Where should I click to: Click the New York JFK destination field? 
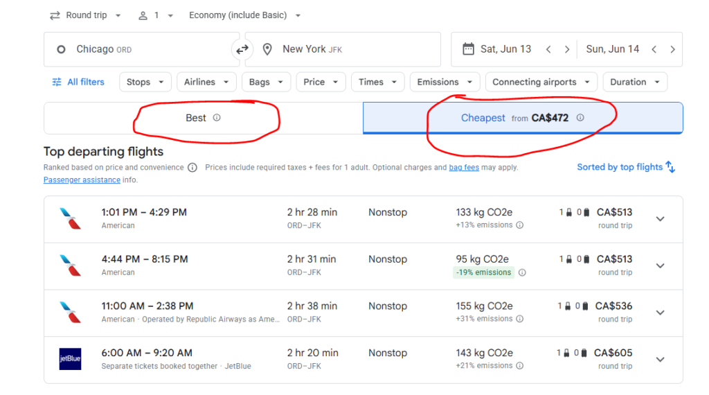point(343,49)
